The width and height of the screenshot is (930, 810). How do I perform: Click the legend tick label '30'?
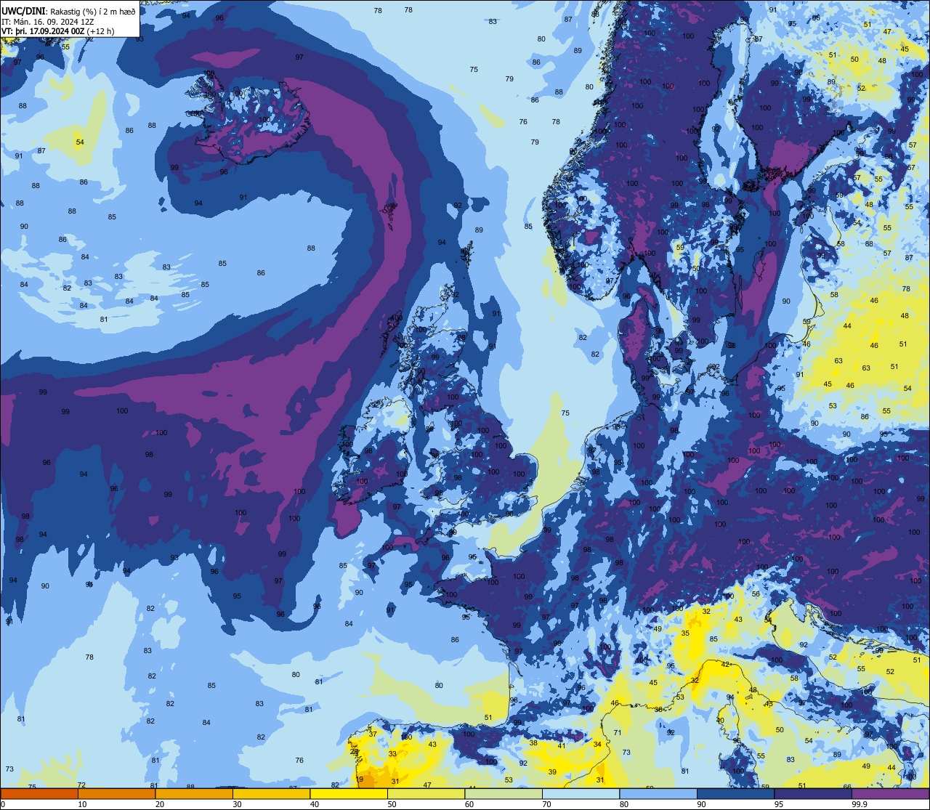click(237, 804)
